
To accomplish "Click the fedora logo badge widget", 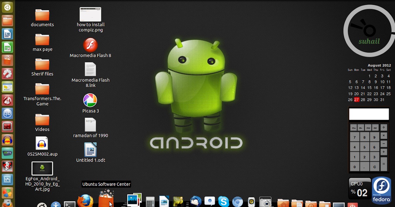I will click(x=382, y=191).
